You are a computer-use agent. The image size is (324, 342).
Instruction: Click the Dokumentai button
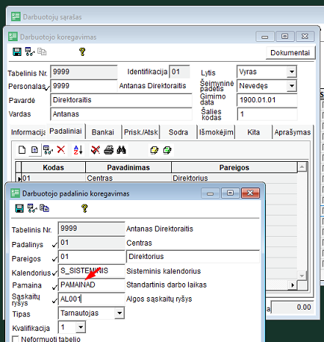pyautogui.click(x=290, y=53)
